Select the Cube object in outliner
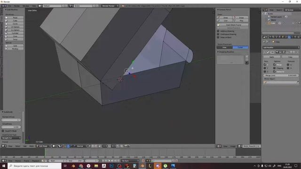Image resolution: width=301 pixels, height=169 pixels. click(x=273, y=23)
